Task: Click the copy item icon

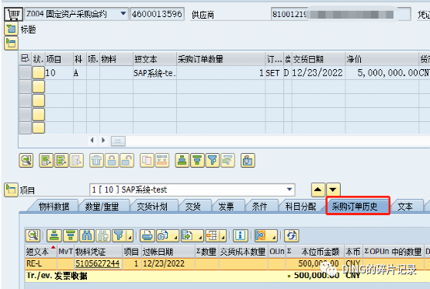Action: click(x=147, y=161)
